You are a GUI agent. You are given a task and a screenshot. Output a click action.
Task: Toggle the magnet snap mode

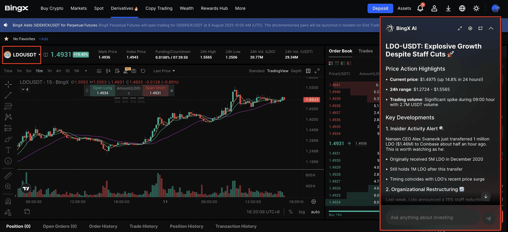[8, 201]
